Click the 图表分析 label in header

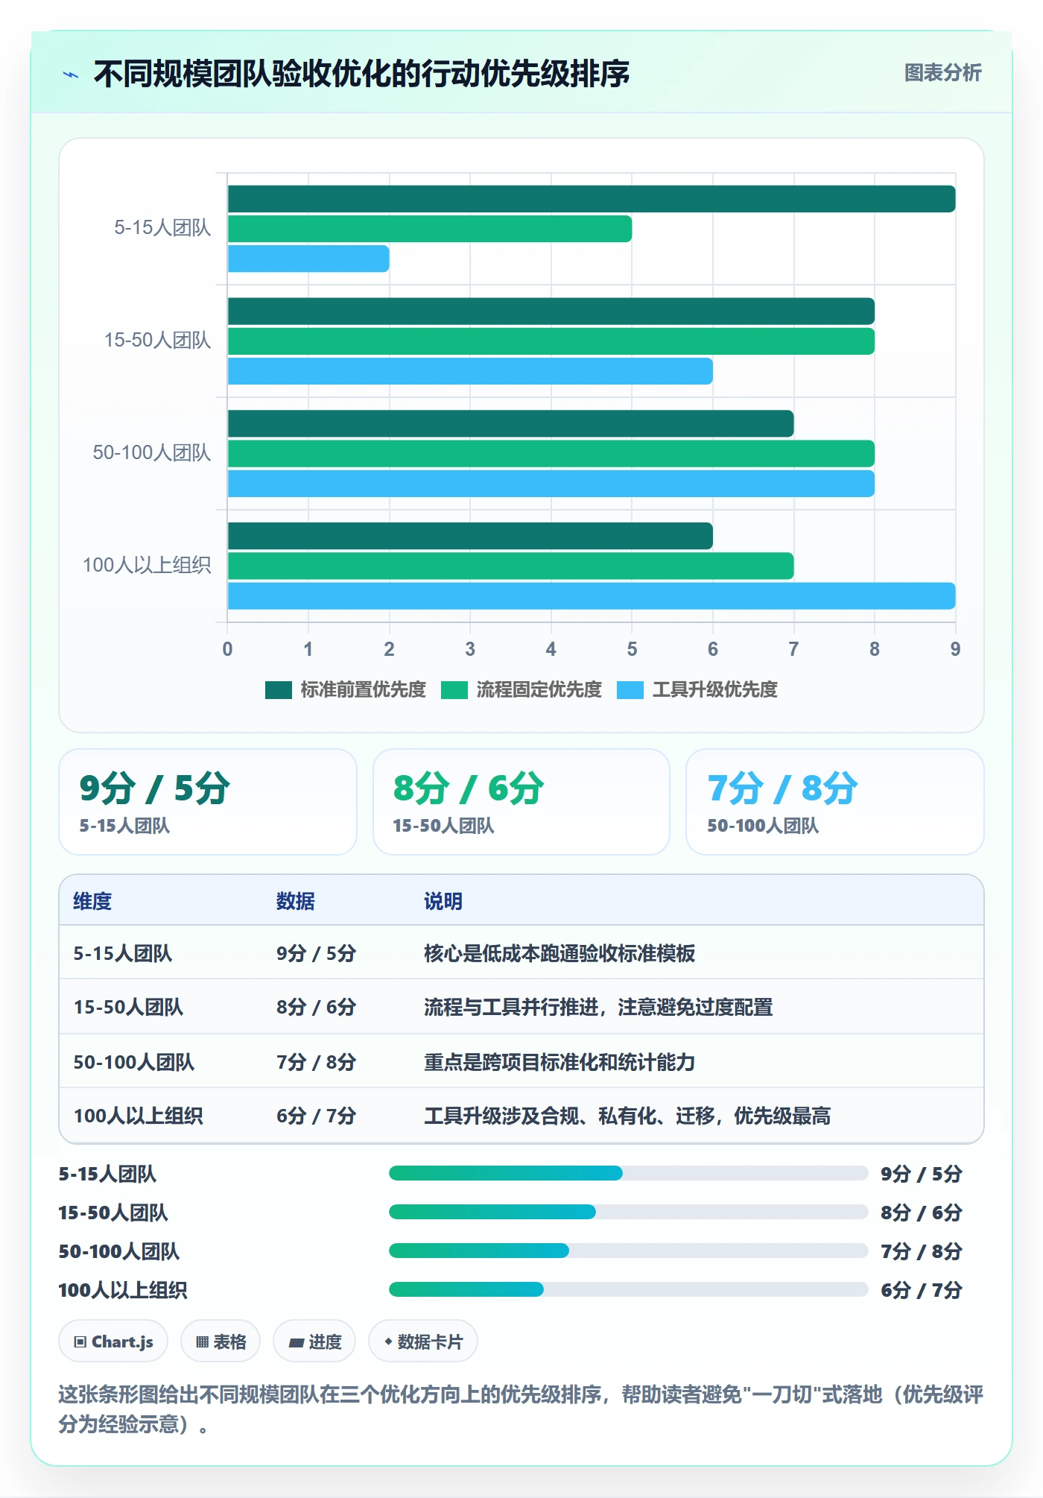pyautogui.click(x=942, y=73)
